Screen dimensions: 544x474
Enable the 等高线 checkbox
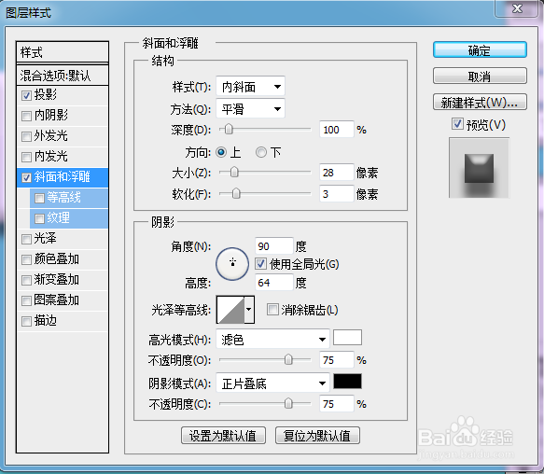39,198
